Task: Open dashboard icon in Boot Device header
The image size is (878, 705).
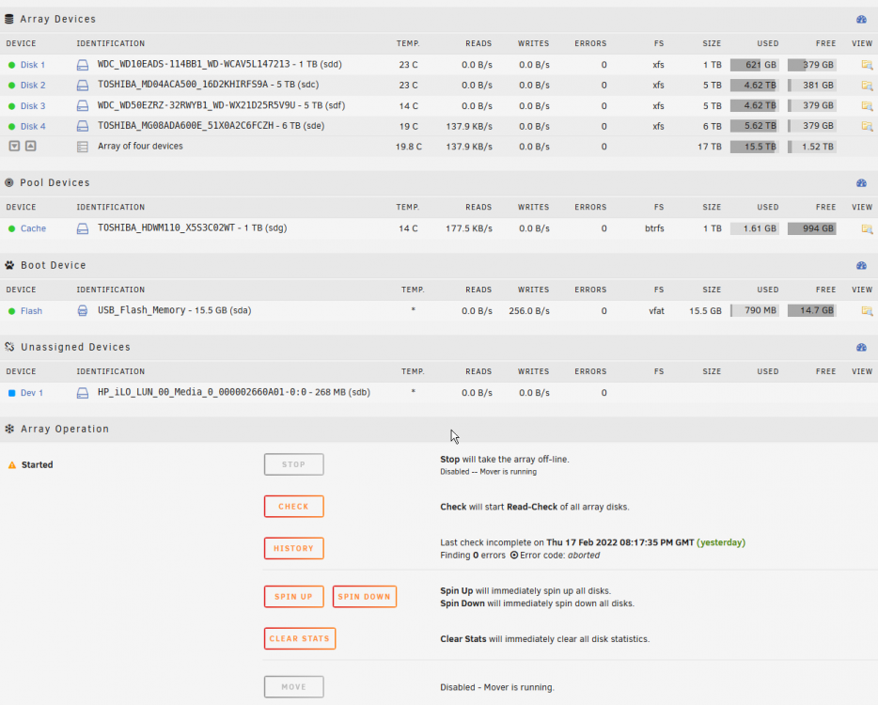Action: [x=861, y=265]
